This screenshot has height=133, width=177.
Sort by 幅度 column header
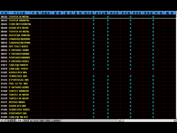coord(170,13)
